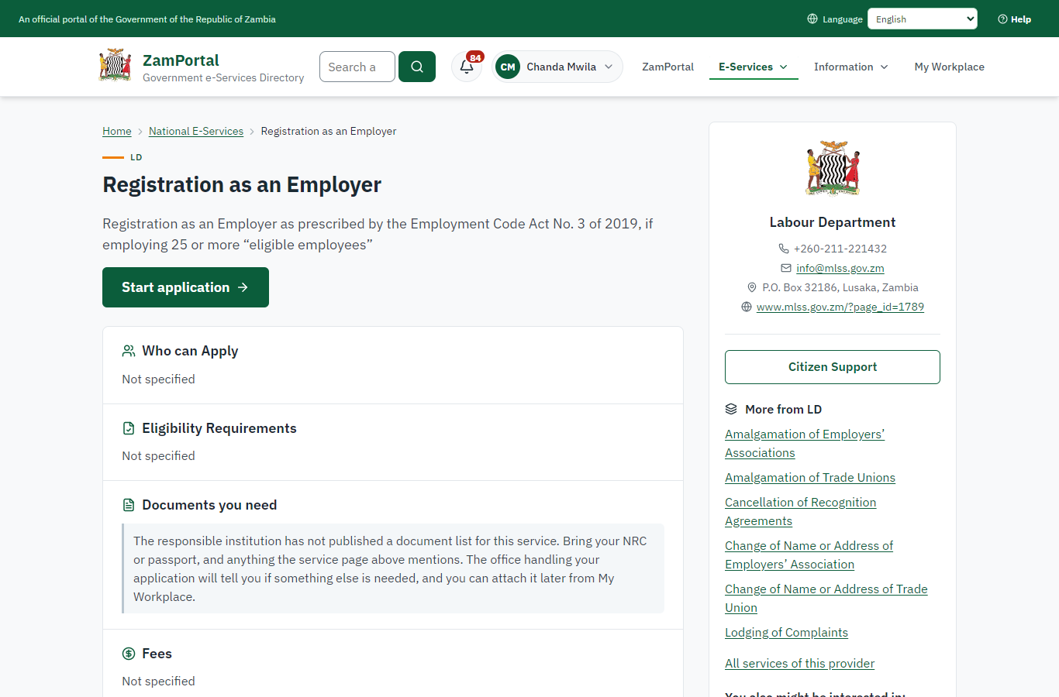Click the globe icon beside Language
The image size is (1059, 697).
coord(812,19)
